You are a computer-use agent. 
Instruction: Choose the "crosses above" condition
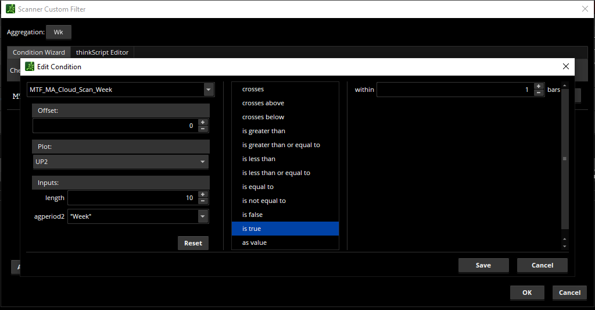coord(263,103)
